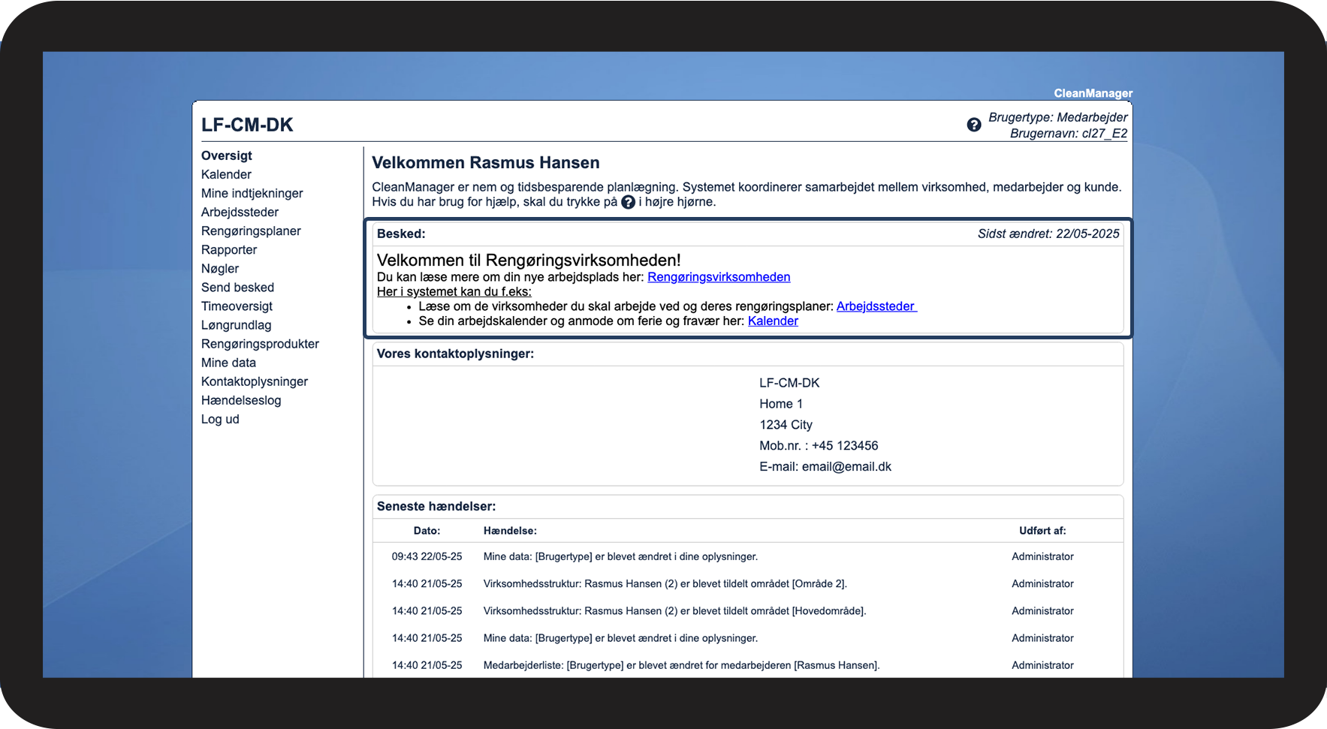Screen dimensions: 1327x729
Task: Click the Home 1 address line
Action: 781,403
